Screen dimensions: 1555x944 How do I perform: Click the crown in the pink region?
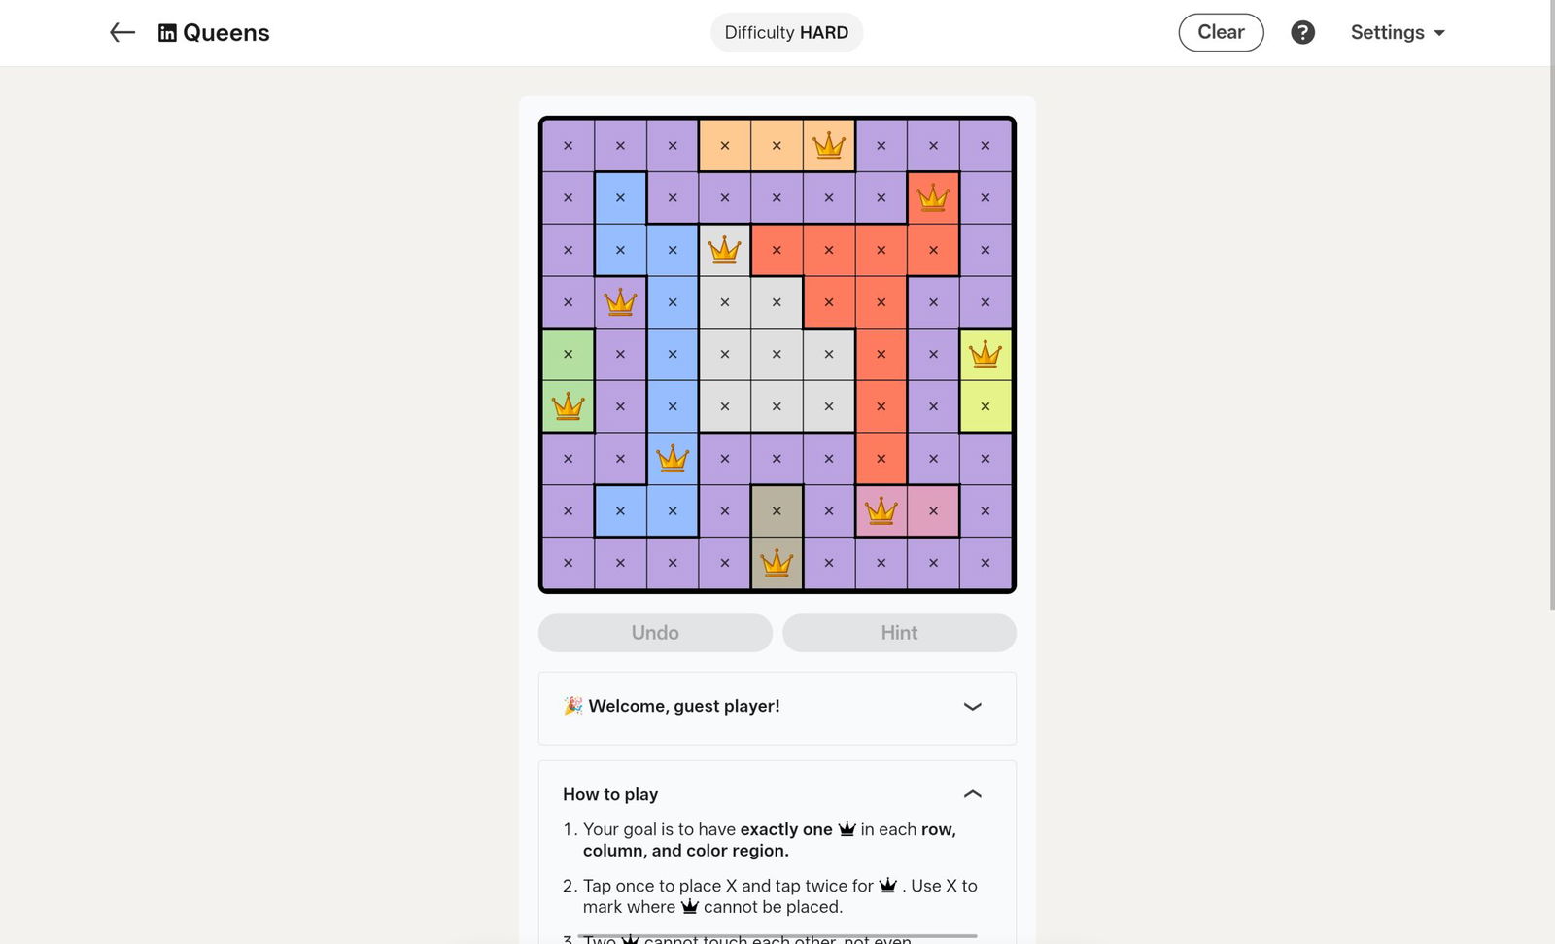pyautogui.click(x=881, y=510)
